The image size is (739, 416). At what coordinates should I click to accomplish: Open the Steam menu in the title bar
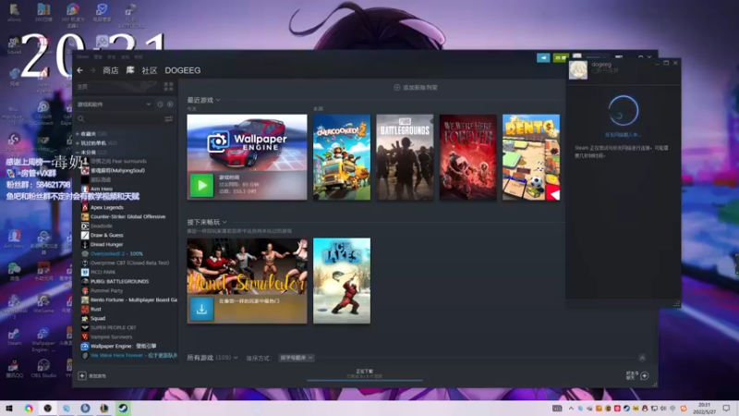point(82,56)
